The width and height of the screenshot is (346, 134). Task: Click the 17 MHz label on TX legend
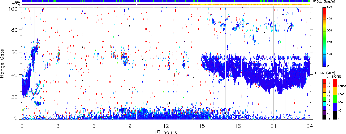(x=329, y=83)
